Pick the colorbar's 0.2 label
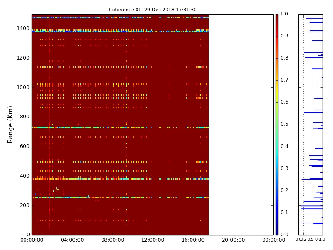Image resolution: width=333 pixels, height=250 pixels. tap(284, 190)
